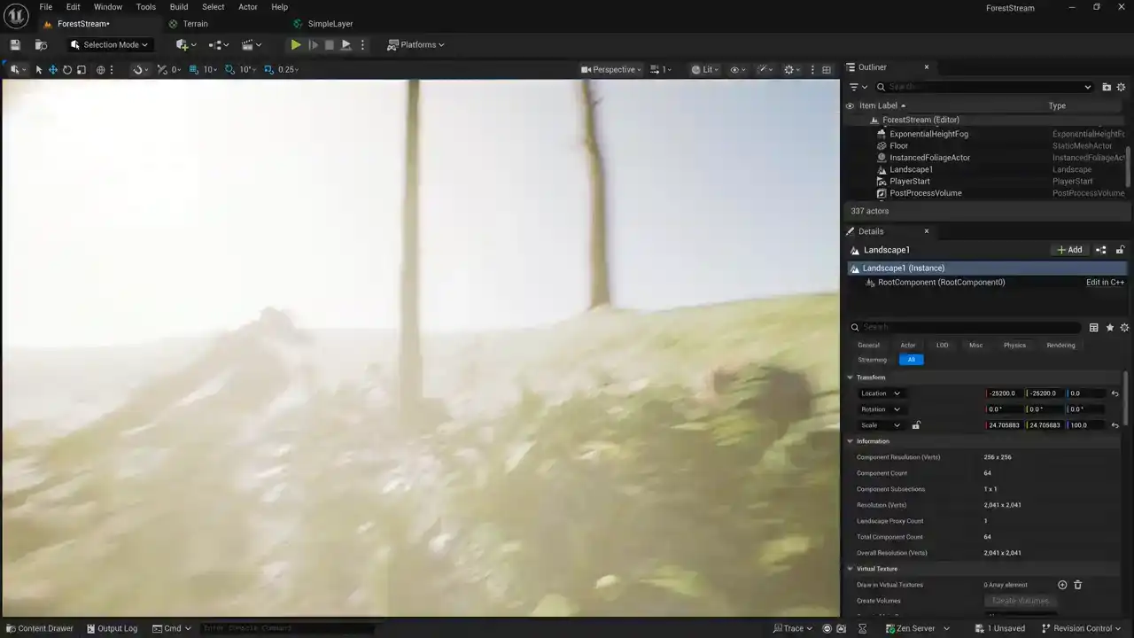This screenshot has height=638, width=1134.
Task: Open the Perspective viewport dropdown
Action: 613,70
